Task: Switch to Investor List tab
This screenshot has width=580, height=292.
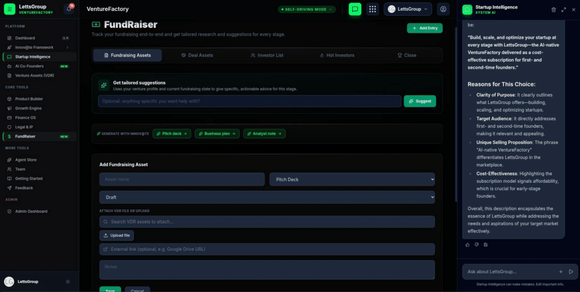Action: pos(267,55)
